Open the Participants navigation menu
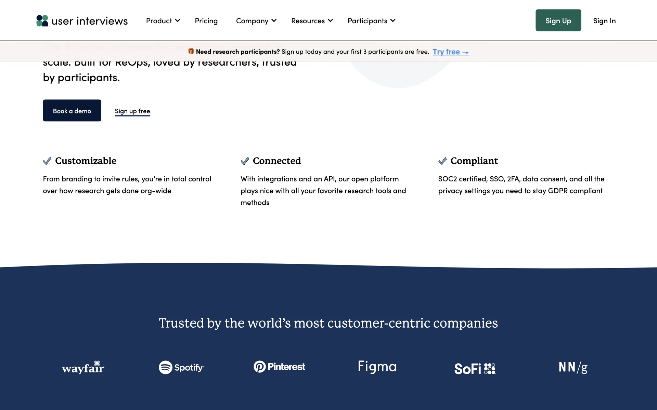Viewport: 657px width, 410px height. tap(371, 21)
